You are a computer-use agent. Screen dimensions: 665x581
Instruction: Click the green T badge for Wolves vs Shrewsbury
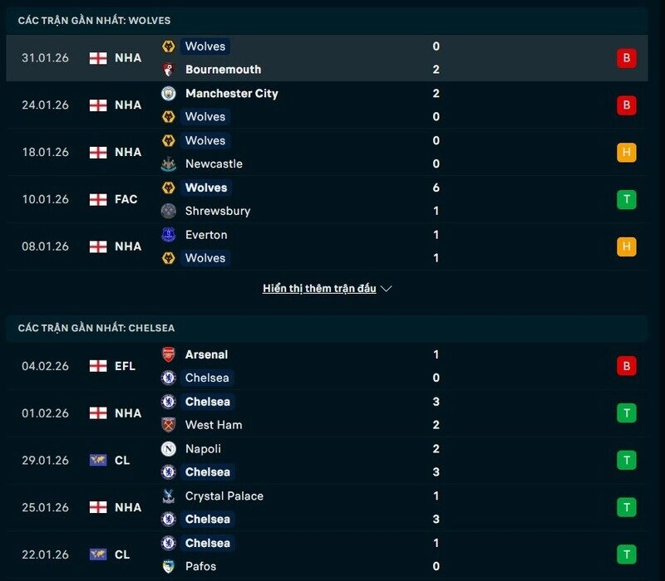click(626, 199)
